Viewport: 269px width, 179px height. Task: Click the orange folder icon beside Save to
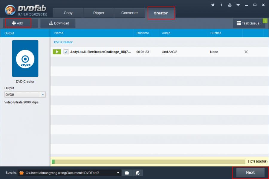(x=22, y=173)
